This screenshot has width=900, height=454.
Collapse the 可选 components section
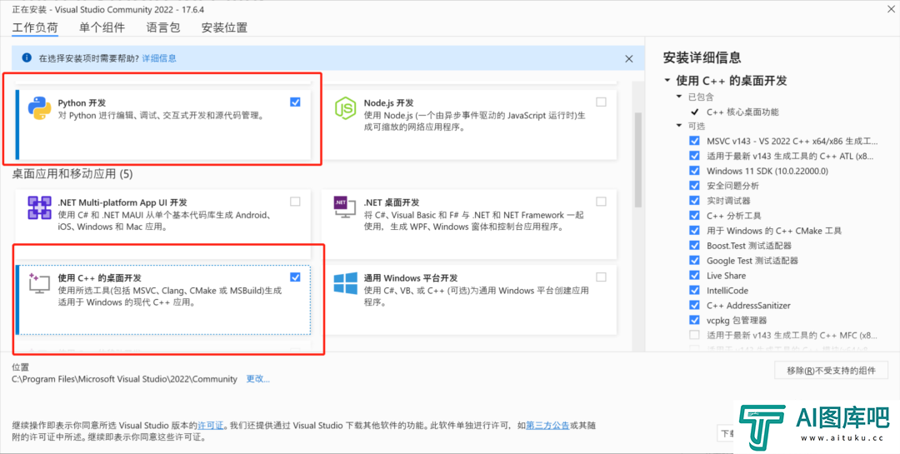[x=680, y=126]
